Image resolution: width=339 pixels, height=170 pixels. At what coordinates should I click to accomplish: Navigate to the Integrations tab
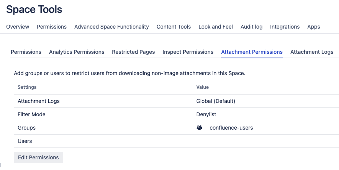[x=285, y=27]
